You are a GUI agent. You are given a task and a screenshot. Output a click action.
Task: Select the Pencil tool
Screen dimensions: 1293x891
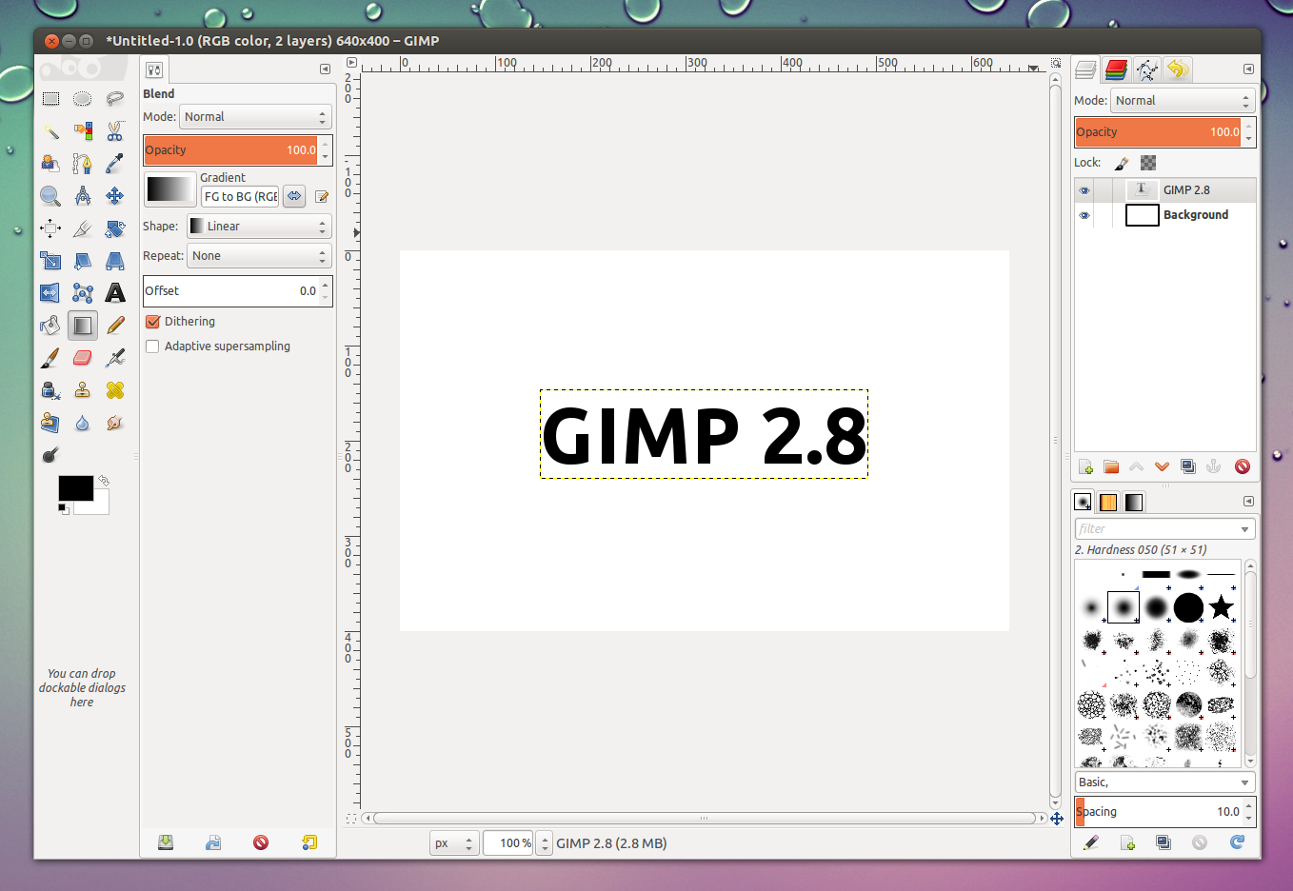(x=115, y=326)
